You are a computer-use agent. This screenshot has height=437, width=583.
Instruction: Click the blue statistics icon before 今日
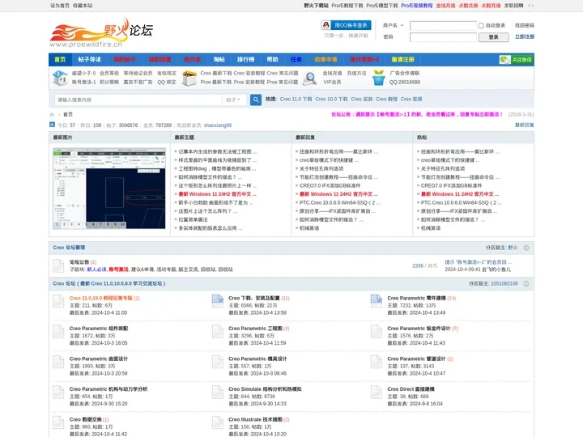[x=53, y=125]
